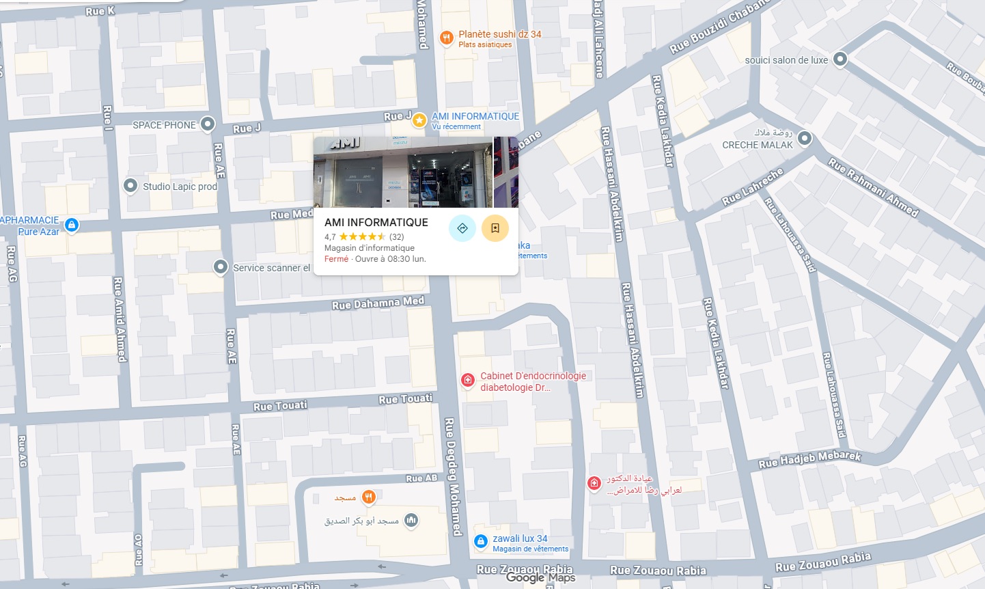Open directions with the blue itinerary icon
The width and height of the screenshot is (985, 589).
click(x=462, y=228)
